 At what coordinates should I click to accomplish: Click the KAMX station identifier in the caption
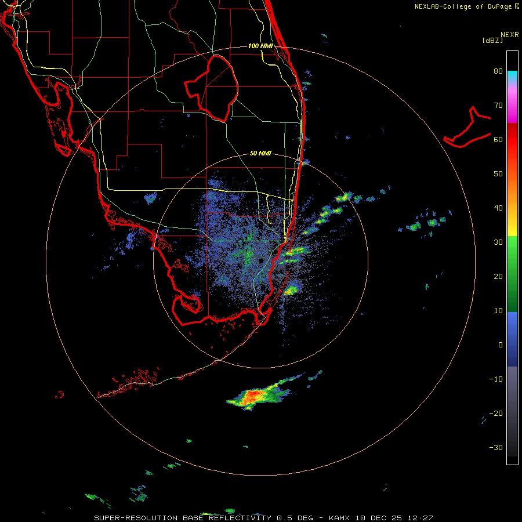[x=339, y=518]
